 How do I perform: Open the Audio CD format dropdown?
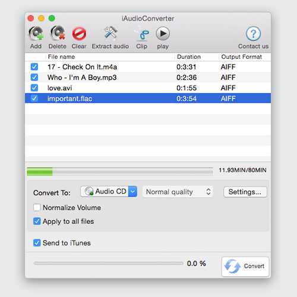109,191
